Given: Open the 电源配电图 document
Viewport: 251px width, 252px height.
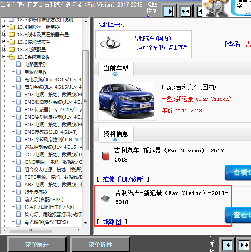Looking at the screenshot, I should (x=36, y=72).
